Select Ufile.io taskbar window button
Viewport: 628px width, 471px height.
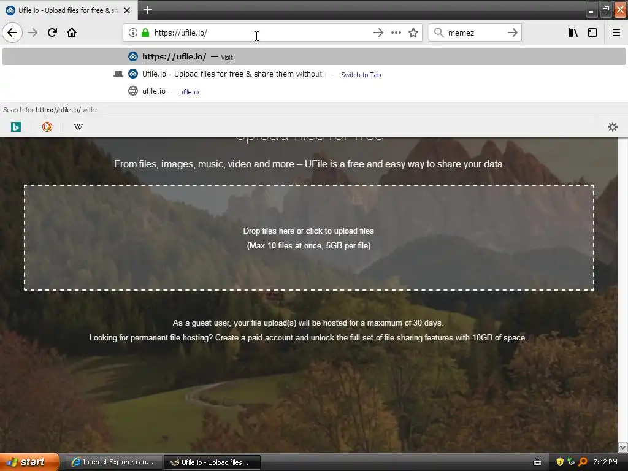212,462
